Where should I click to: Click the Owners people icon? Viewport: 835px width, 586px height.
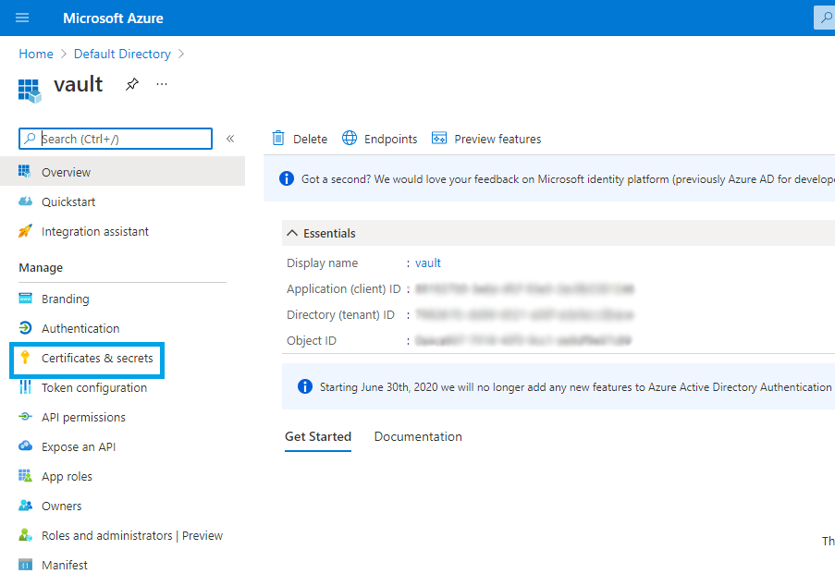(x=25, y=505)
